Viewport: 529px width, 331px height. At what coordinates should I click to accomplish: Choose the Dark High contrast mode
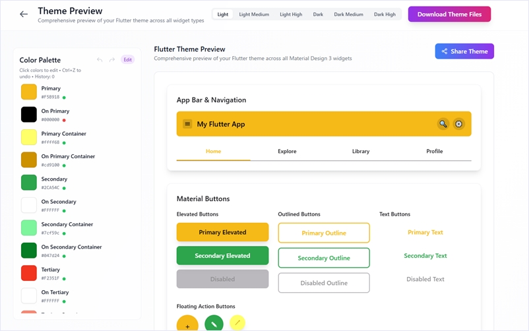pos(385,15)
